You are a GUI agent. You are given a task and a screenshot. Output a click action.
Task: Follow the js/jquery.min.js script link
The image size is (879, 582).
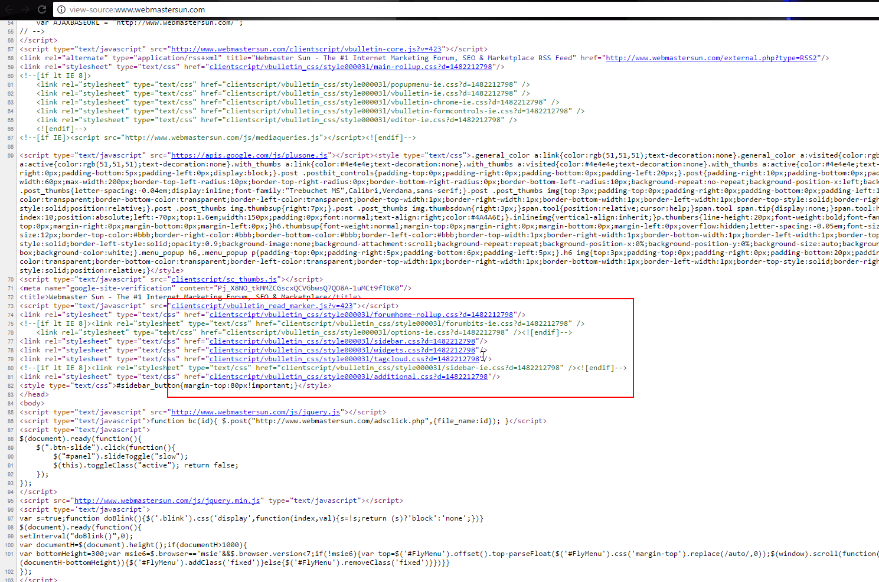coord(167,501)
